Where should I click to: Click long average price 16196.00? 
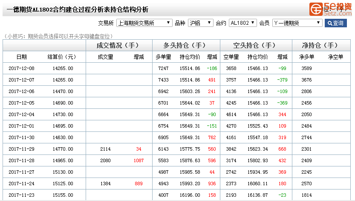(x=190, y=195)
